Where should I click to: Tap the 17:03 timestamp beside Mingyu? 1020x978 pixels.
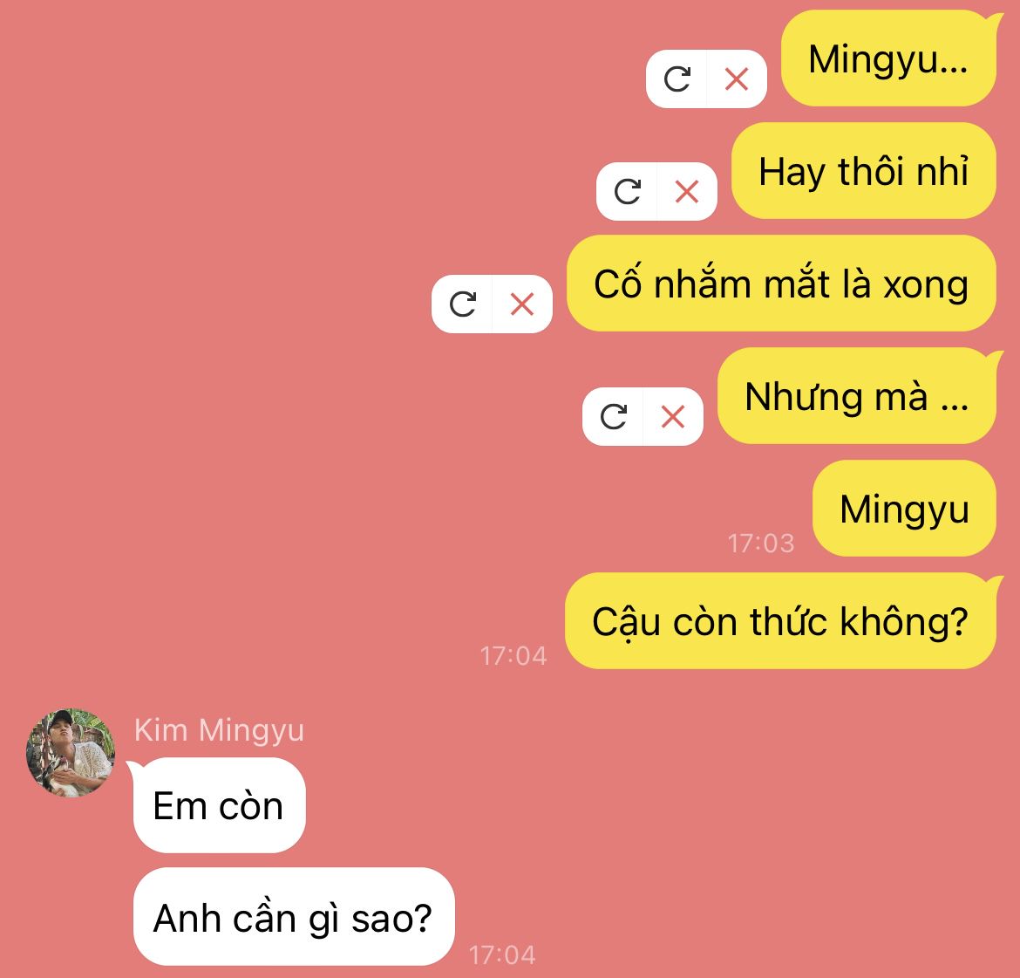tap(761, 543)
